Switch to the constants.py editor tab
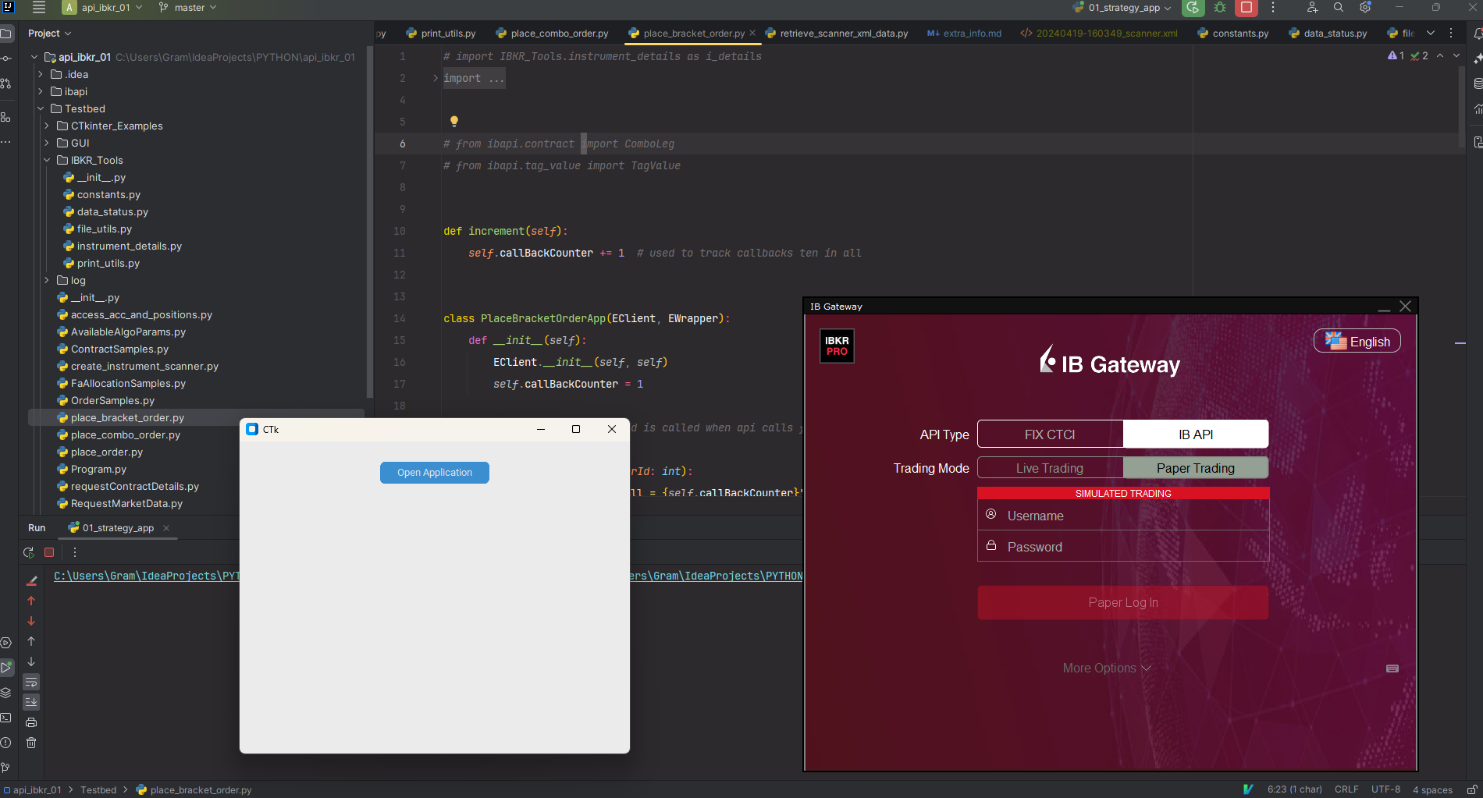Image resolution: width=1483 pixels, height=798 pixels. (x=1239, y=34)
